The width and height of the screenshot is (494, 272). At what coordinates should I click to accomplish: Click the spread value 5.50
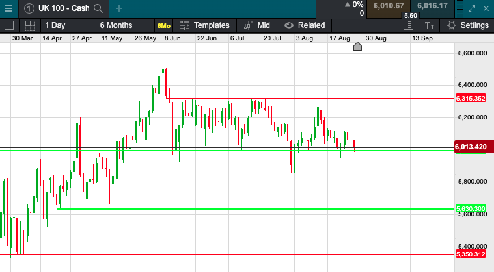411,16
